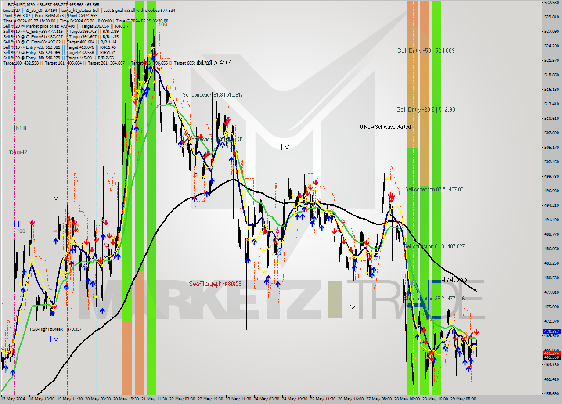The width and height of the screenshot is (562, 404).
Task: Click the 502.450 price axis value
Action: (x=551, y=162)
